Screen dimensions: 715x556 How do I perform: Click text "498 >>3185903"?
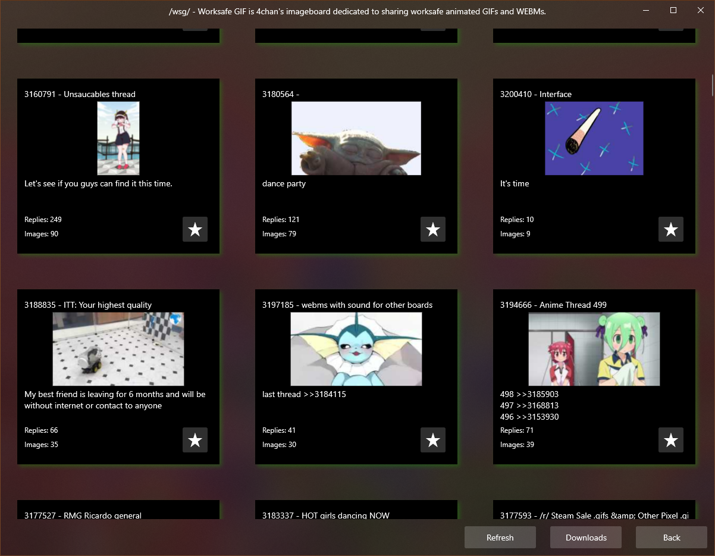[529, 394]
